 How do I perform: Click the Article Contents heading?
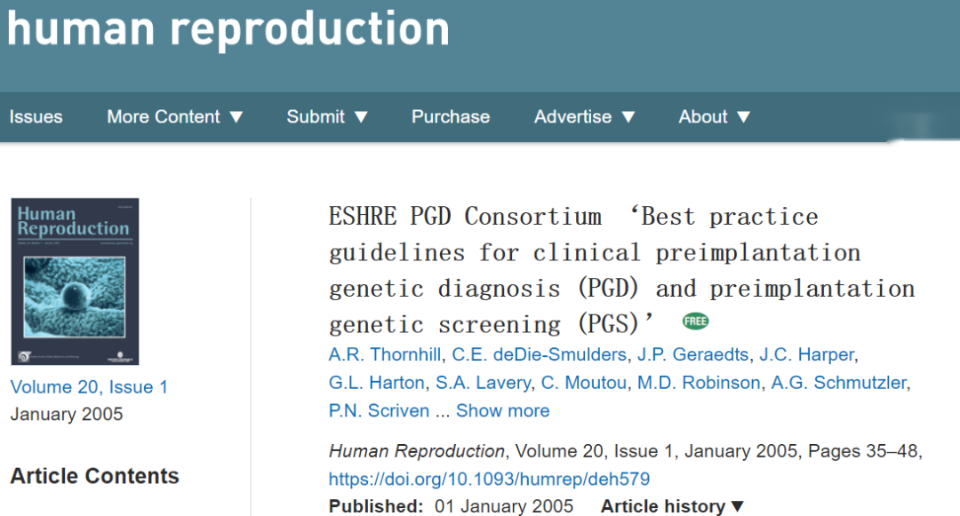(94, 475)
